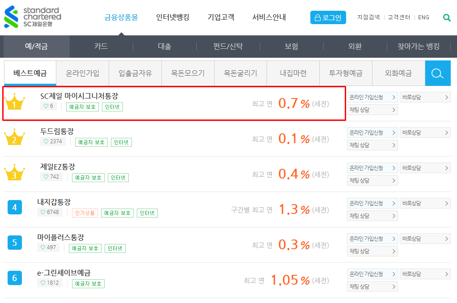Open the 인터넷뱅킹 top menu
This screenshot has width=457, height=303.
173,17
